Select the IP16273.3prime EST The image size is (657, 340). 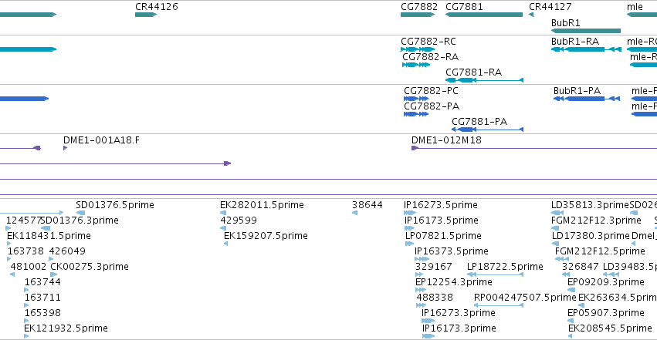tap(428, 321)
